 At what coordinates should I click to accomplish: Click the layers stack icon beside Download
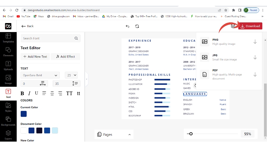click(233, 26)
